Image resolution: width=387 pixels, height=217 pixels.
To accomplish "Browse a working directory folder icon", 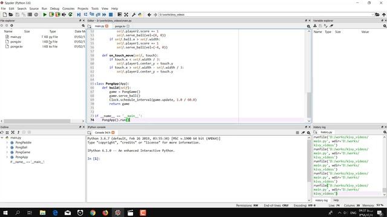I will coord(377,14).
